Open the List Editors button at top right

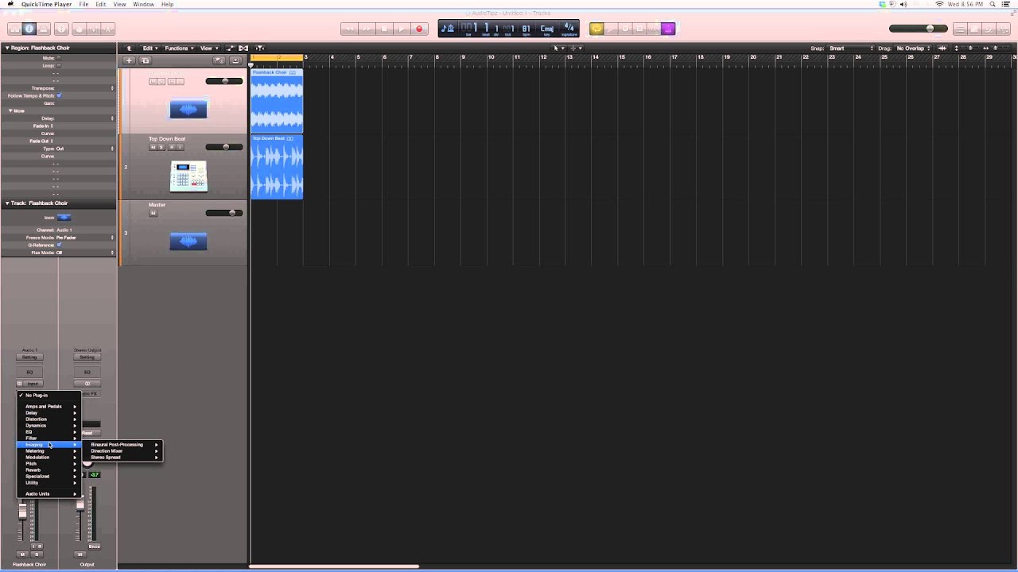point(961,29)
